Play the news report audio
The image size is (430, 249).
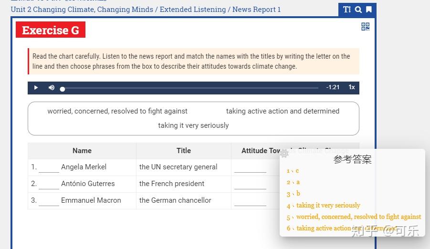point(36,88)
